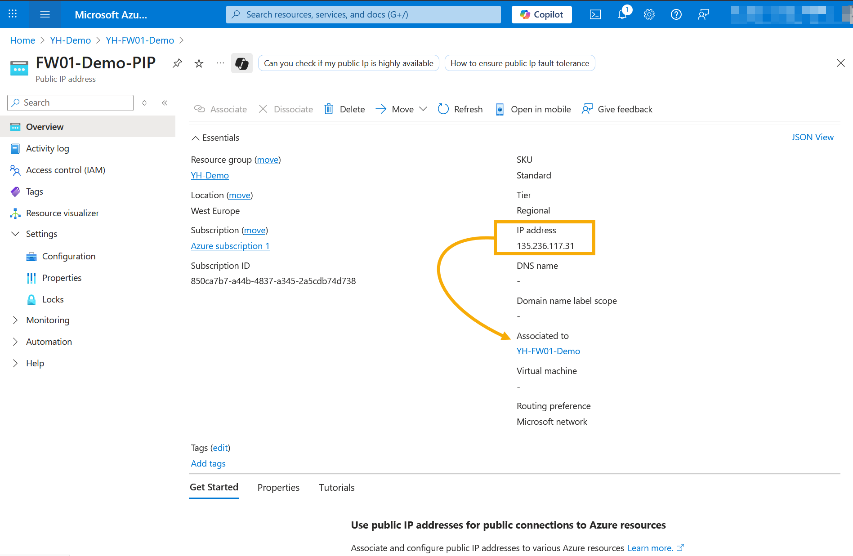Expand the Monitoring menu group
Screen dimensions: 853x556
pyautogui.click(x=15, y=320)
